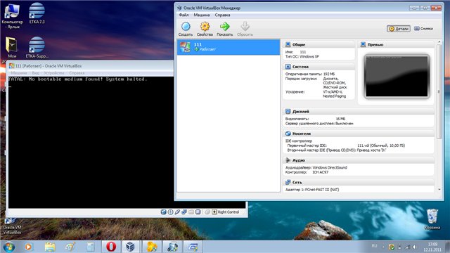Click the Windows XP icon of VM 111
The height and width of the screenshot is (253, 450).
click(185, 47)
